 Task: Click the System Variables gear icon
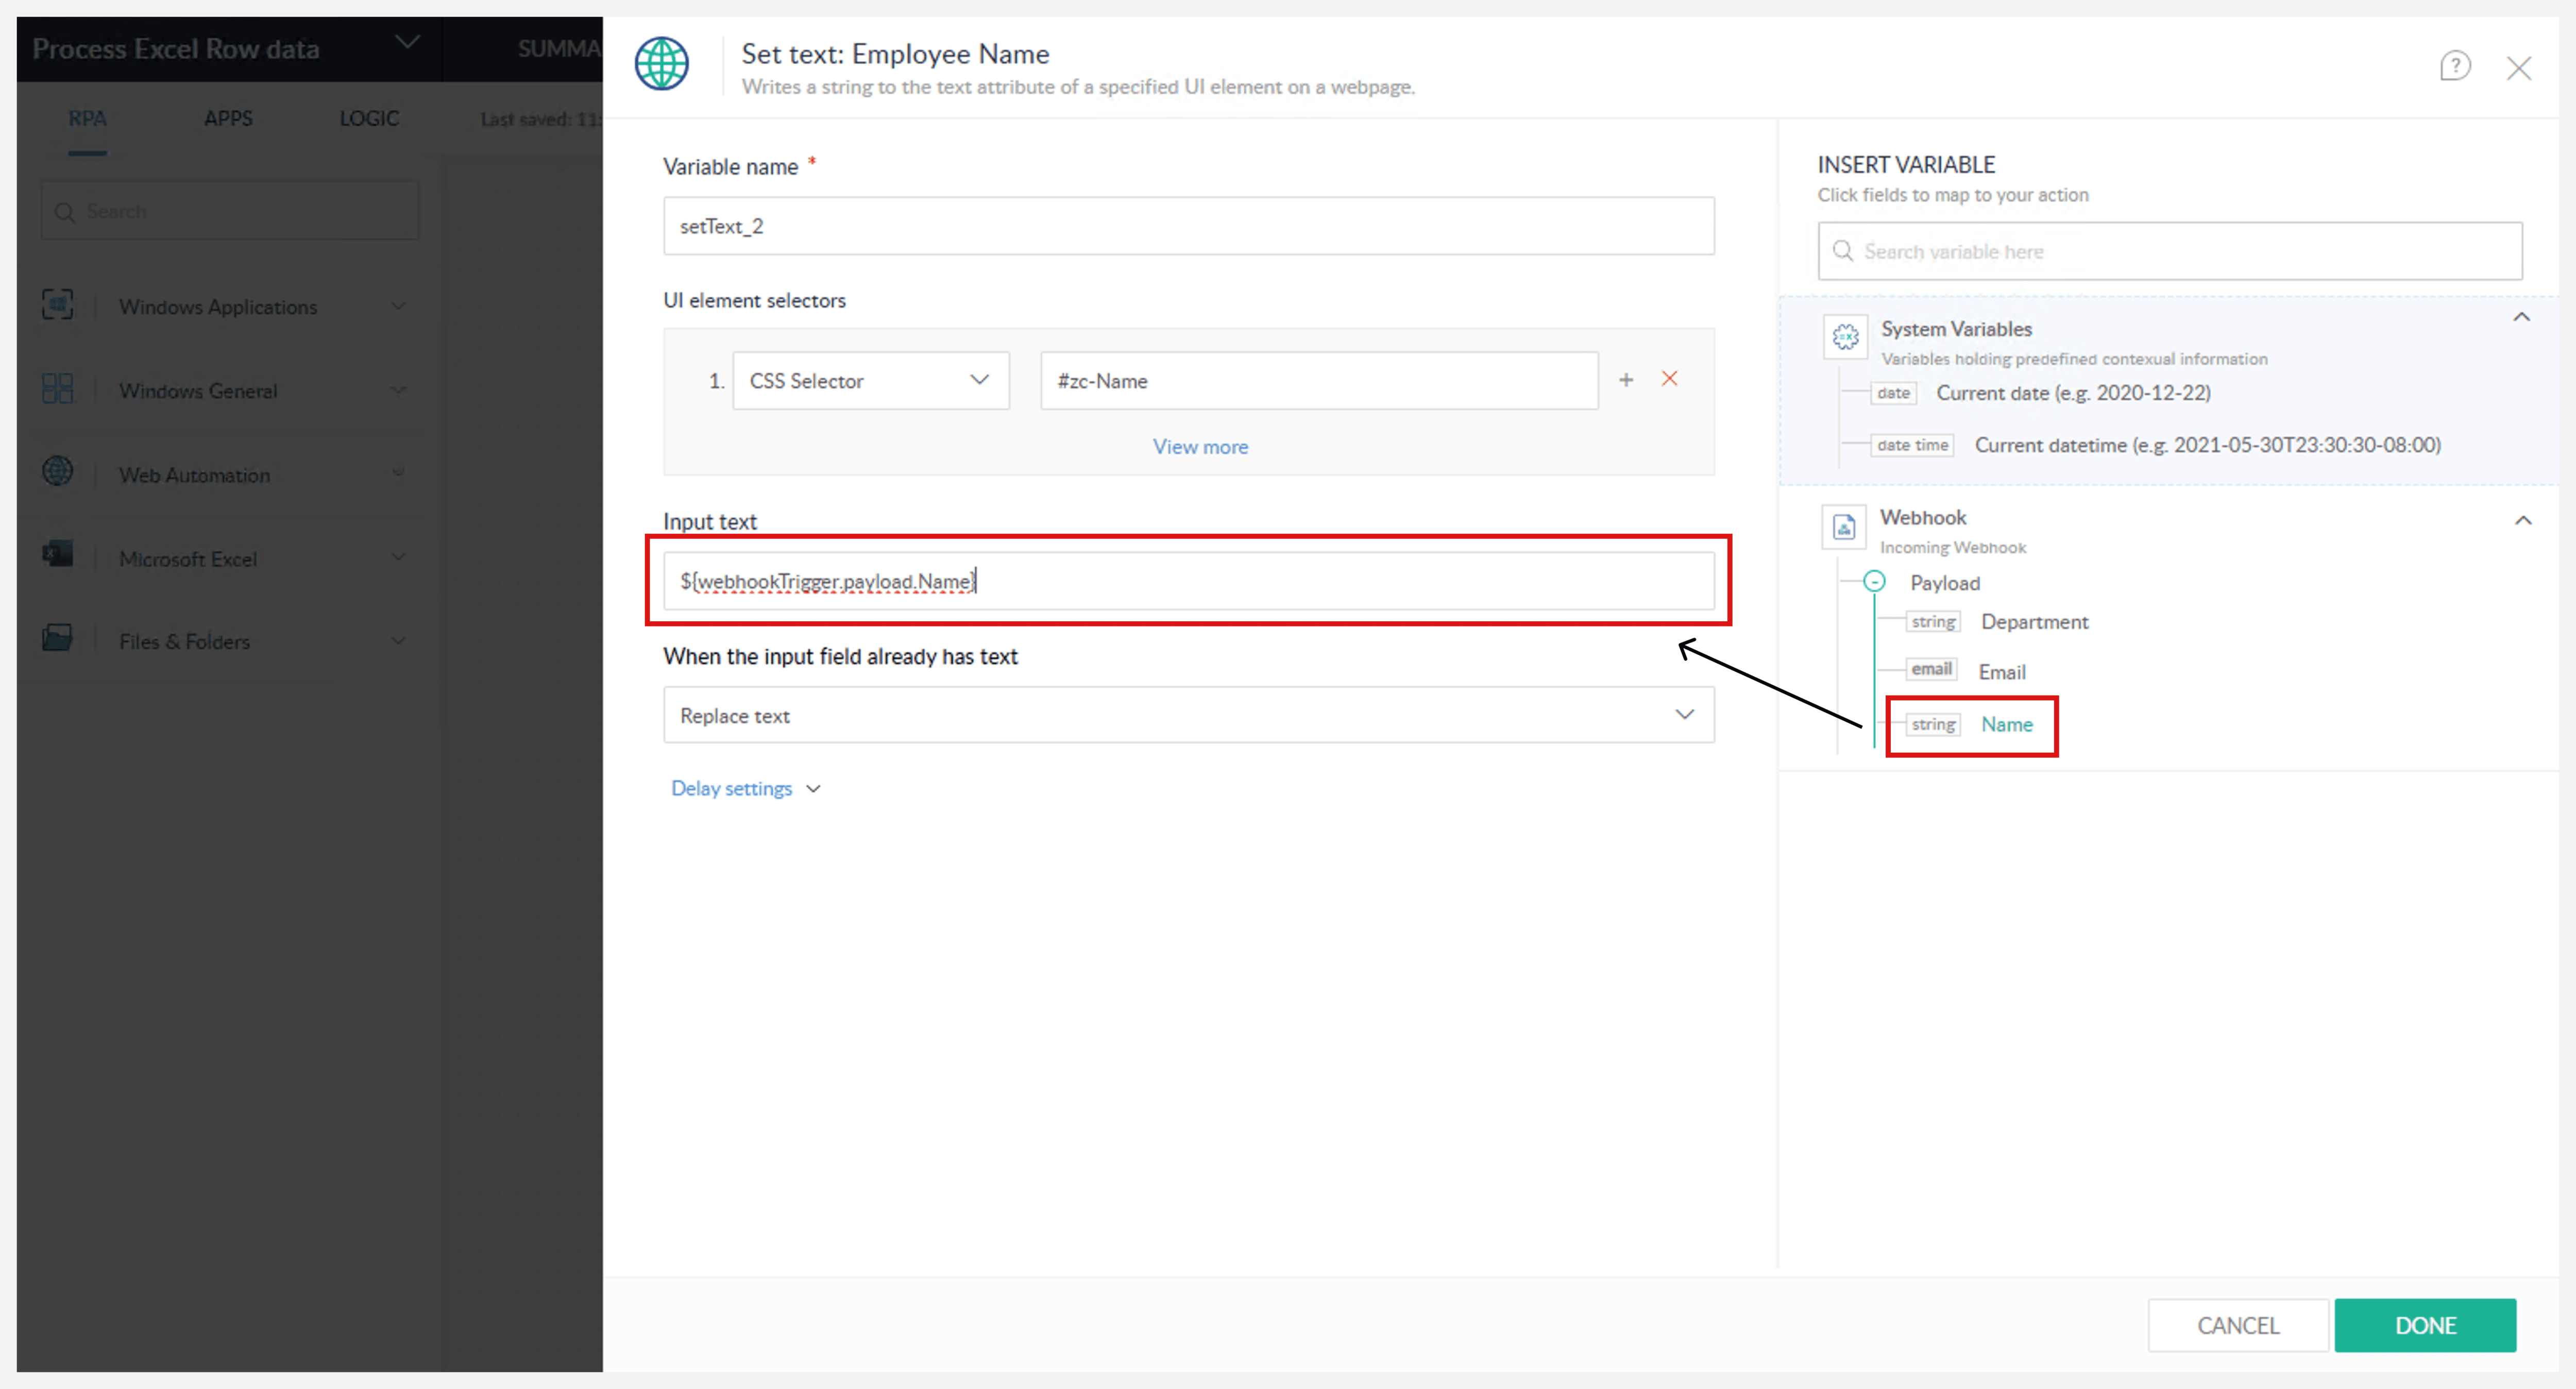(1845, 337)
